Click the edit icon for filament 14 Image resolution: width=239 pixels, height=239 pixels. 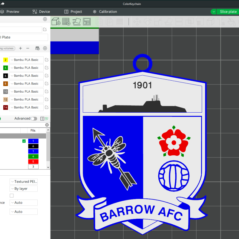click(47, 107)
